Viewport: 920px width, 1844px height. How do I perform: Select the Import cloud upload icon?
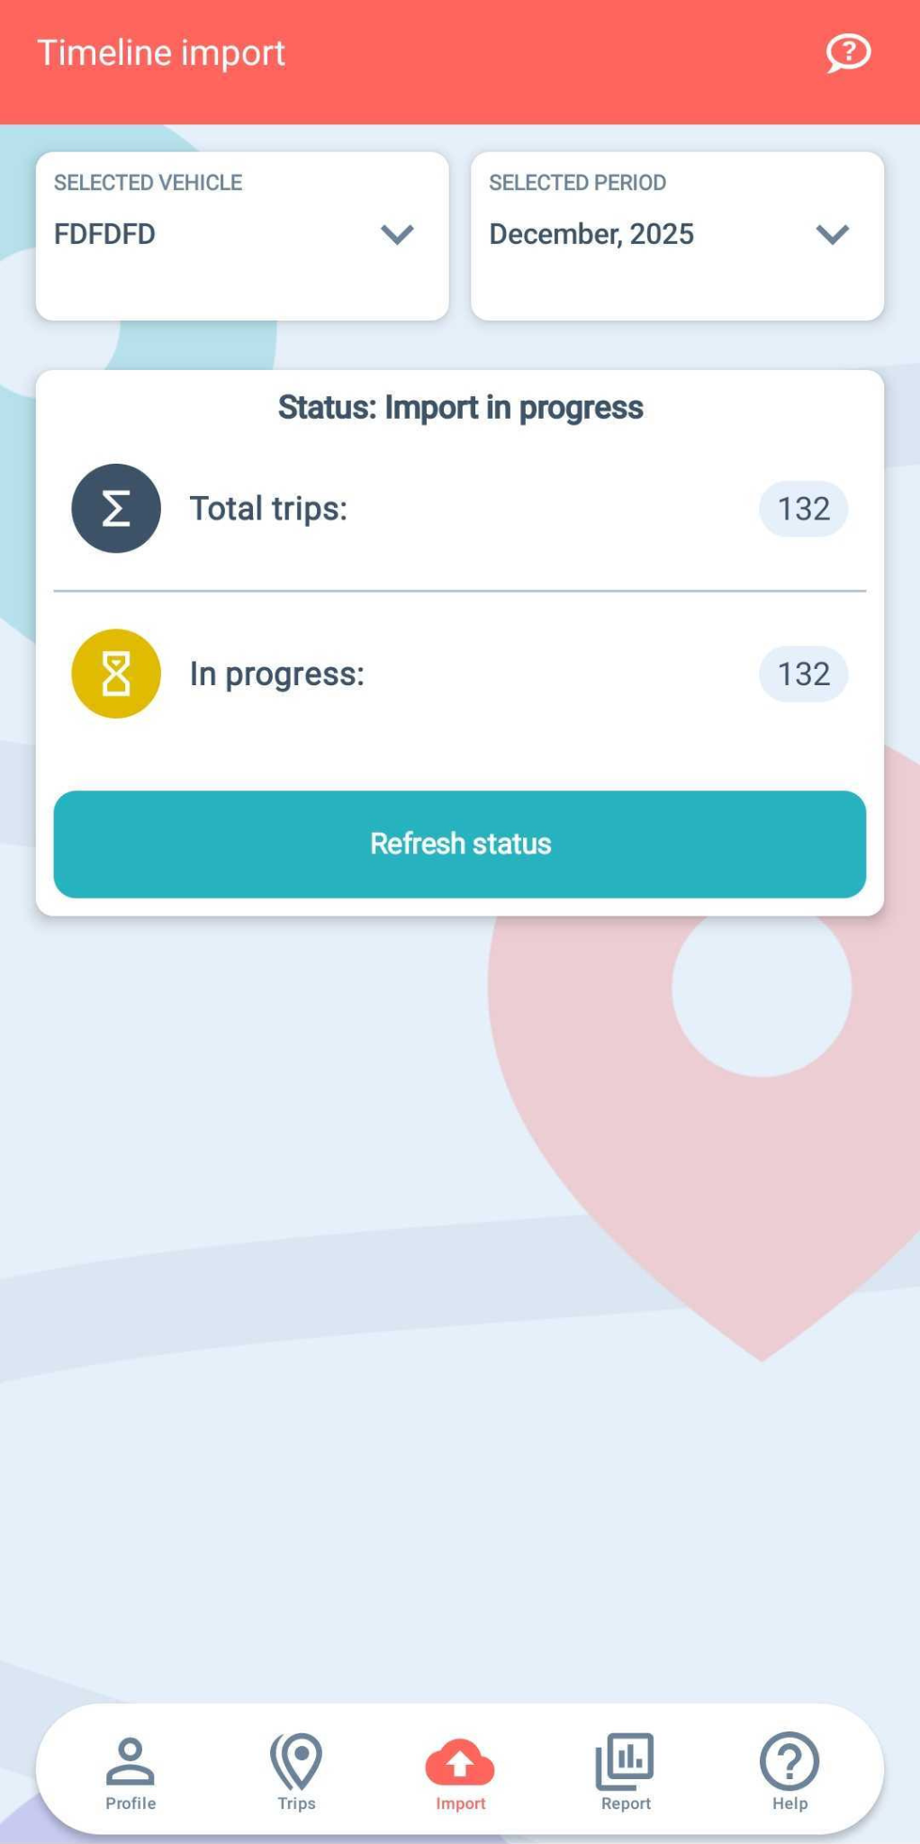[460, 1762]
